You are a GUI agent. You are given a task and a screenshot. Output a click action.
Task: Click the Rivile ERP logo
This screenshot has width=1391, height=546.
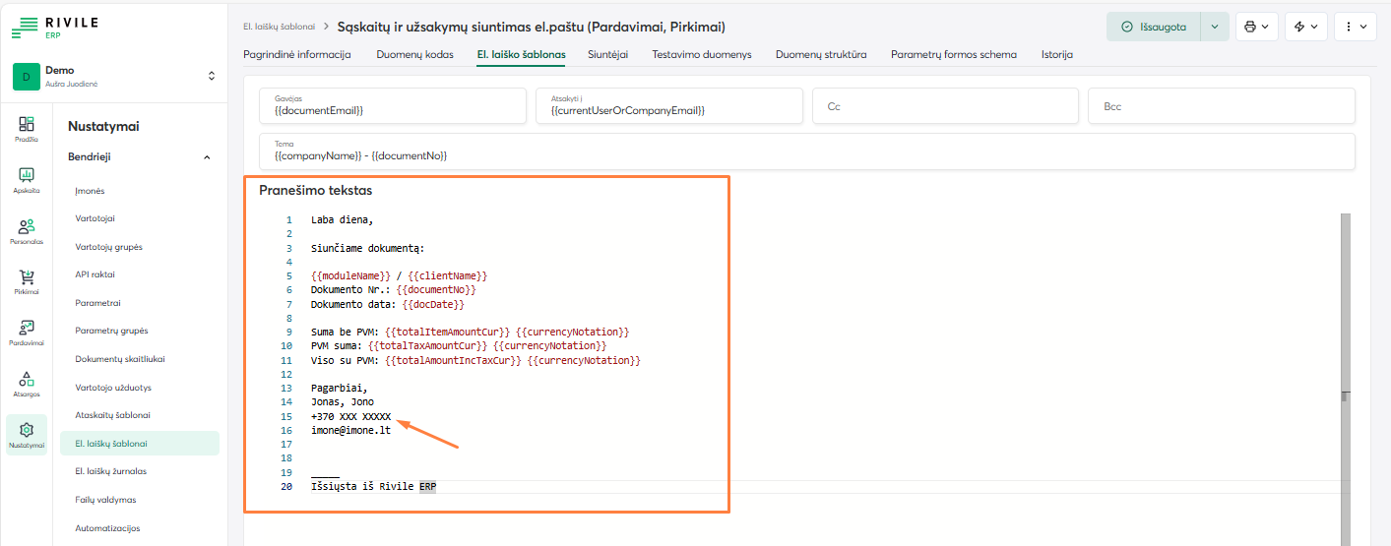coord(55,28)
